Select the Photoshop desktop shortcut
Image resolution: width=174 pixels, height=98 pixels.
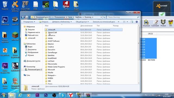5,21
